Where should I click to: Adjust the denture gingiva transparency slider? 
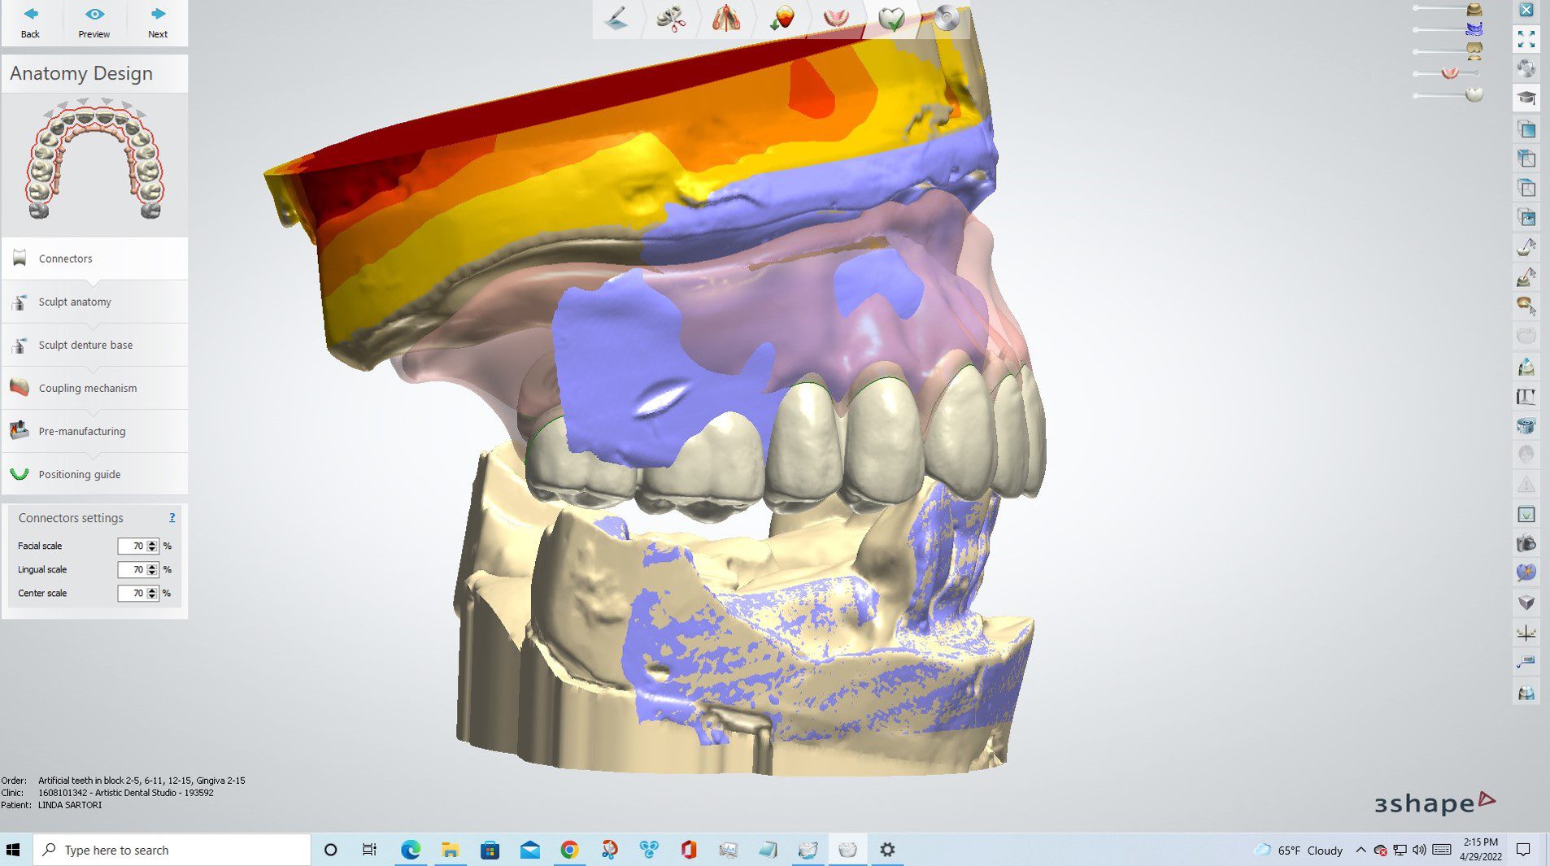[1449, 73]
